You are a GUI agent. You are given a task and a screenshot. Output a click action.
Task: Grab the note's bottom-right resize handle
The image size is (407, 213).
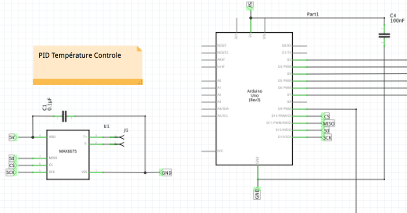[x=140, y=82]
